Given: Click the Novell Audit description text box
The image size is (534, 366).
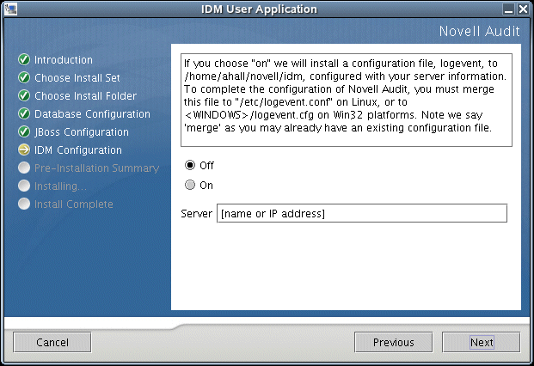Looking at the screenshot, I should click(341, 100).
